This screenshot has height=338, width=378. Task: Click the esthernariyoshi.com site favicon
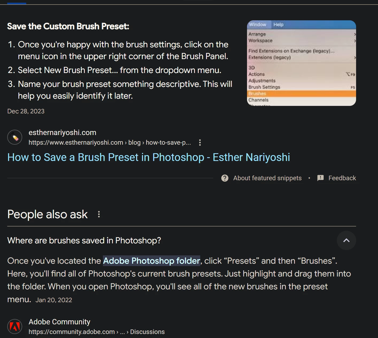pyautogui.click(x=15, y=137)
